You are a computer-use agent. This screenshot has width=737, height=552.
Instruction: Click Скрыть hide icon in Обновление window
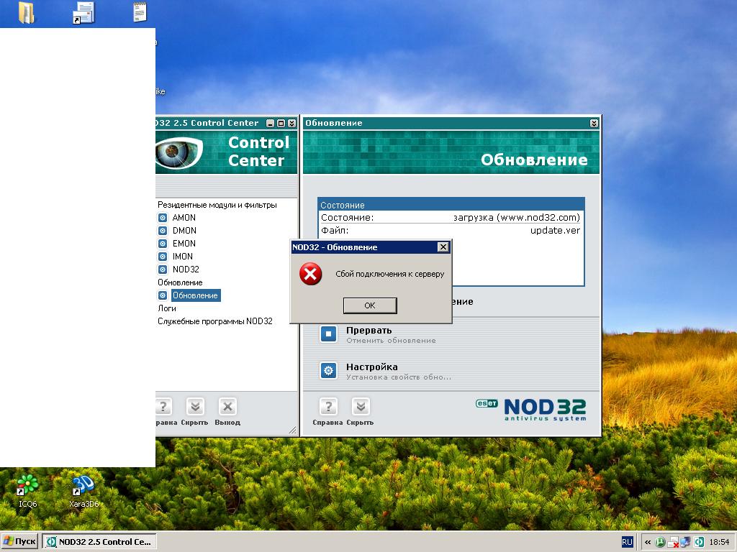click(361, 407)
